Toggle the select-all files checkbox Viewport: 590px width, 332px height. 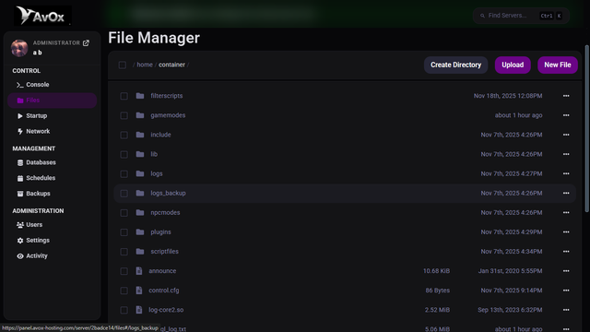click(123, 65)
